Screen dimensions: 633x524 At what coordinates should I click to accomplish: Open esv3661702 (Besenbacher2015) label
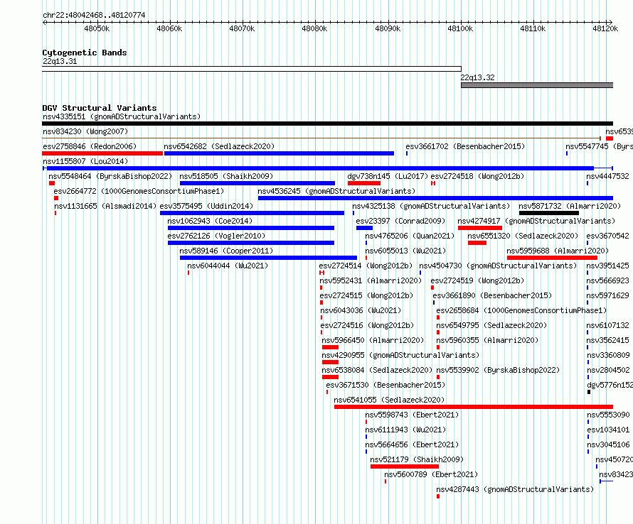465,147
